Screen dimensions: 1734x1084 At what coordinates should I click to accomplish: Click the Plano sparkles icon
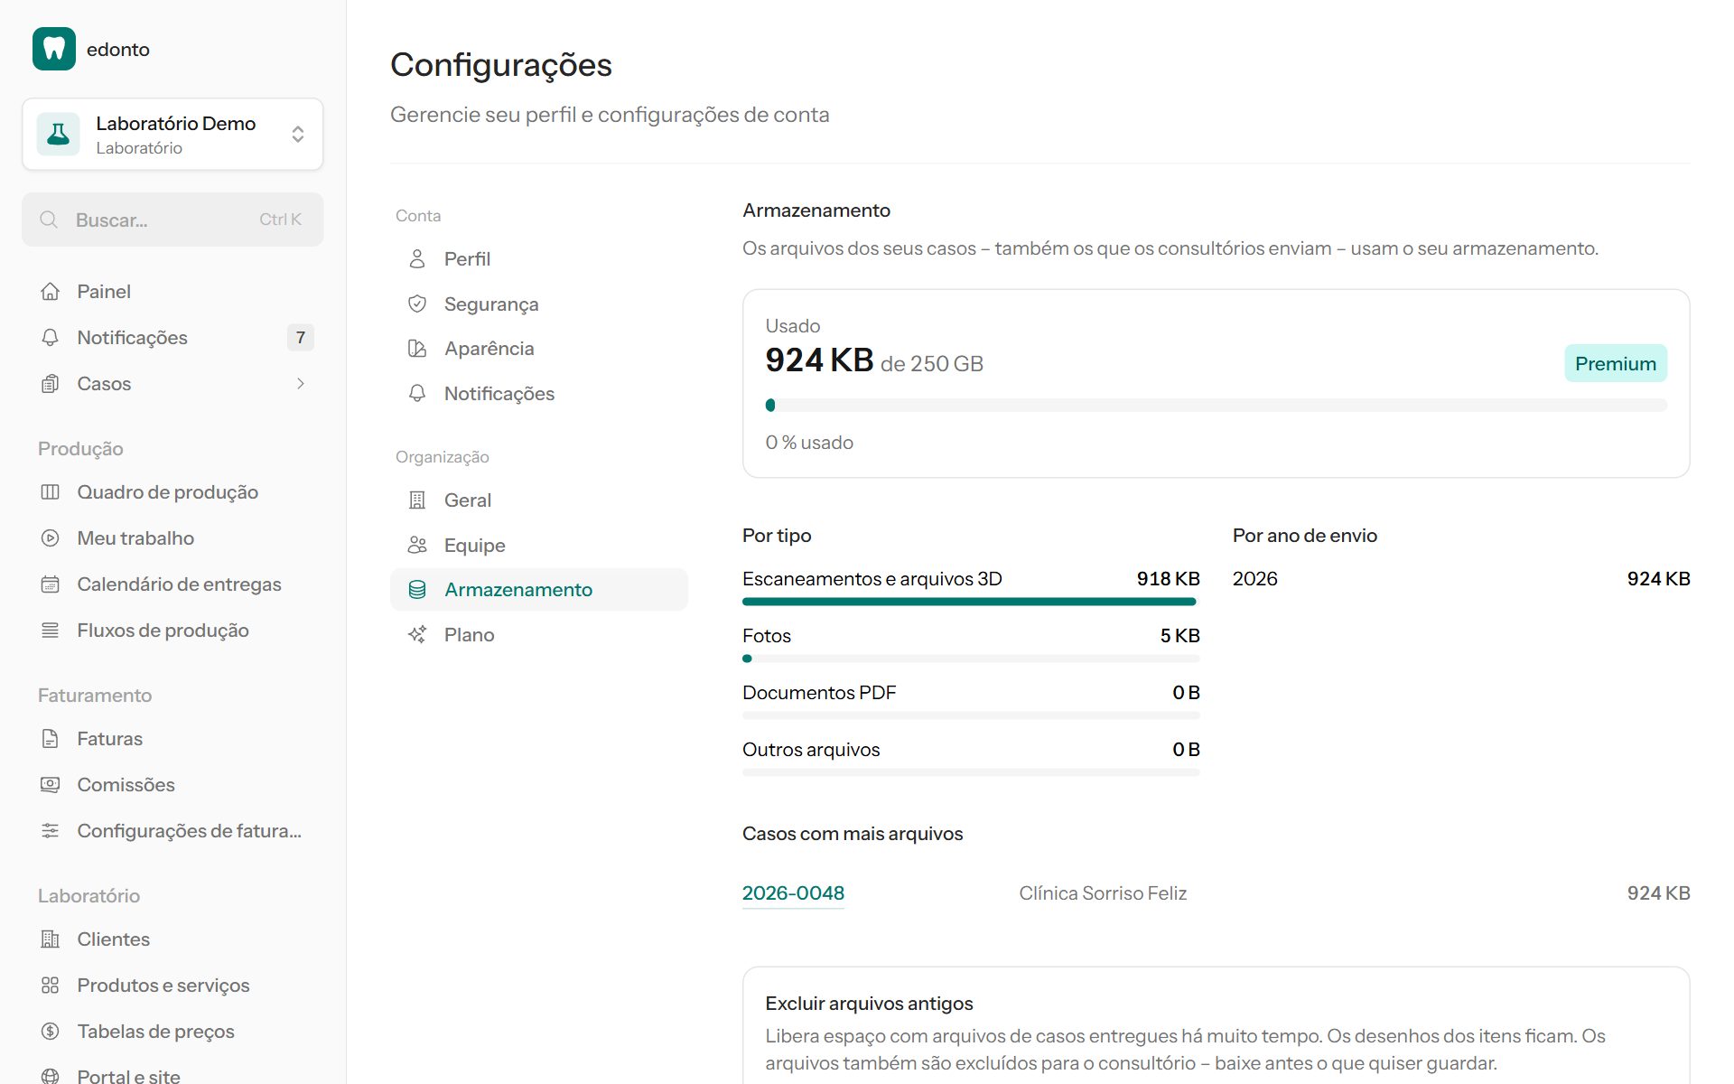(417, 635)
